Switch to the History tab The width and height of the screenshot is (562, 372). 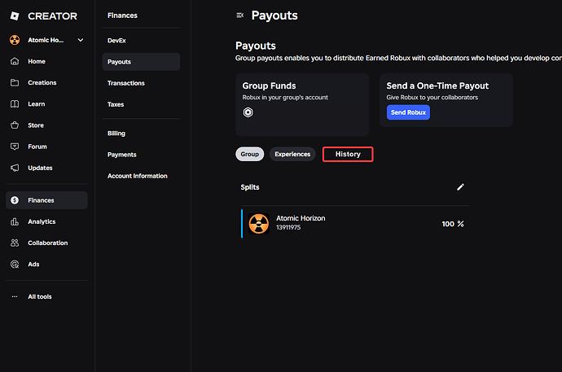(x=348, y=154)
